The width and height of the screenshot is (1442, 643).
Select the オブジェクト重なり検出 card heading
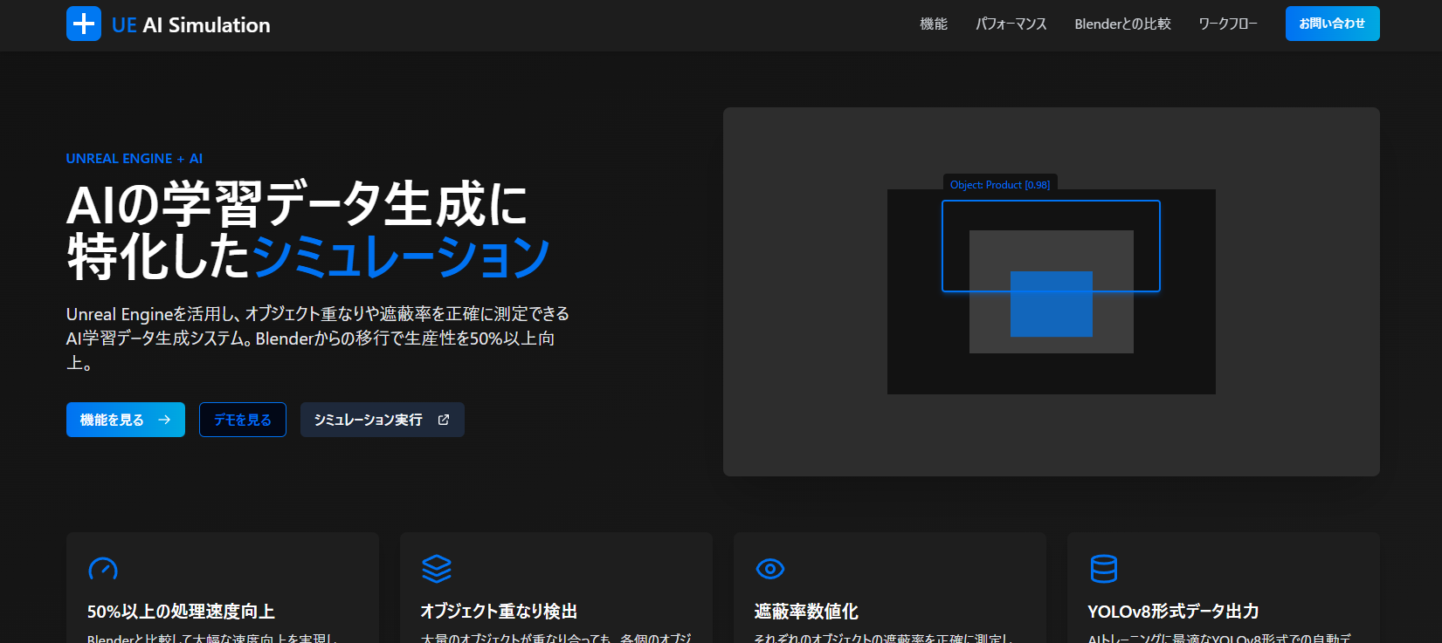[499, 612]
